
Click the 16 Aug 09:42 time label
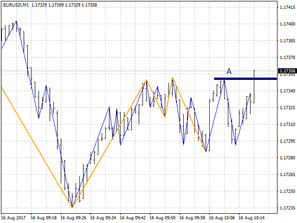132,218
